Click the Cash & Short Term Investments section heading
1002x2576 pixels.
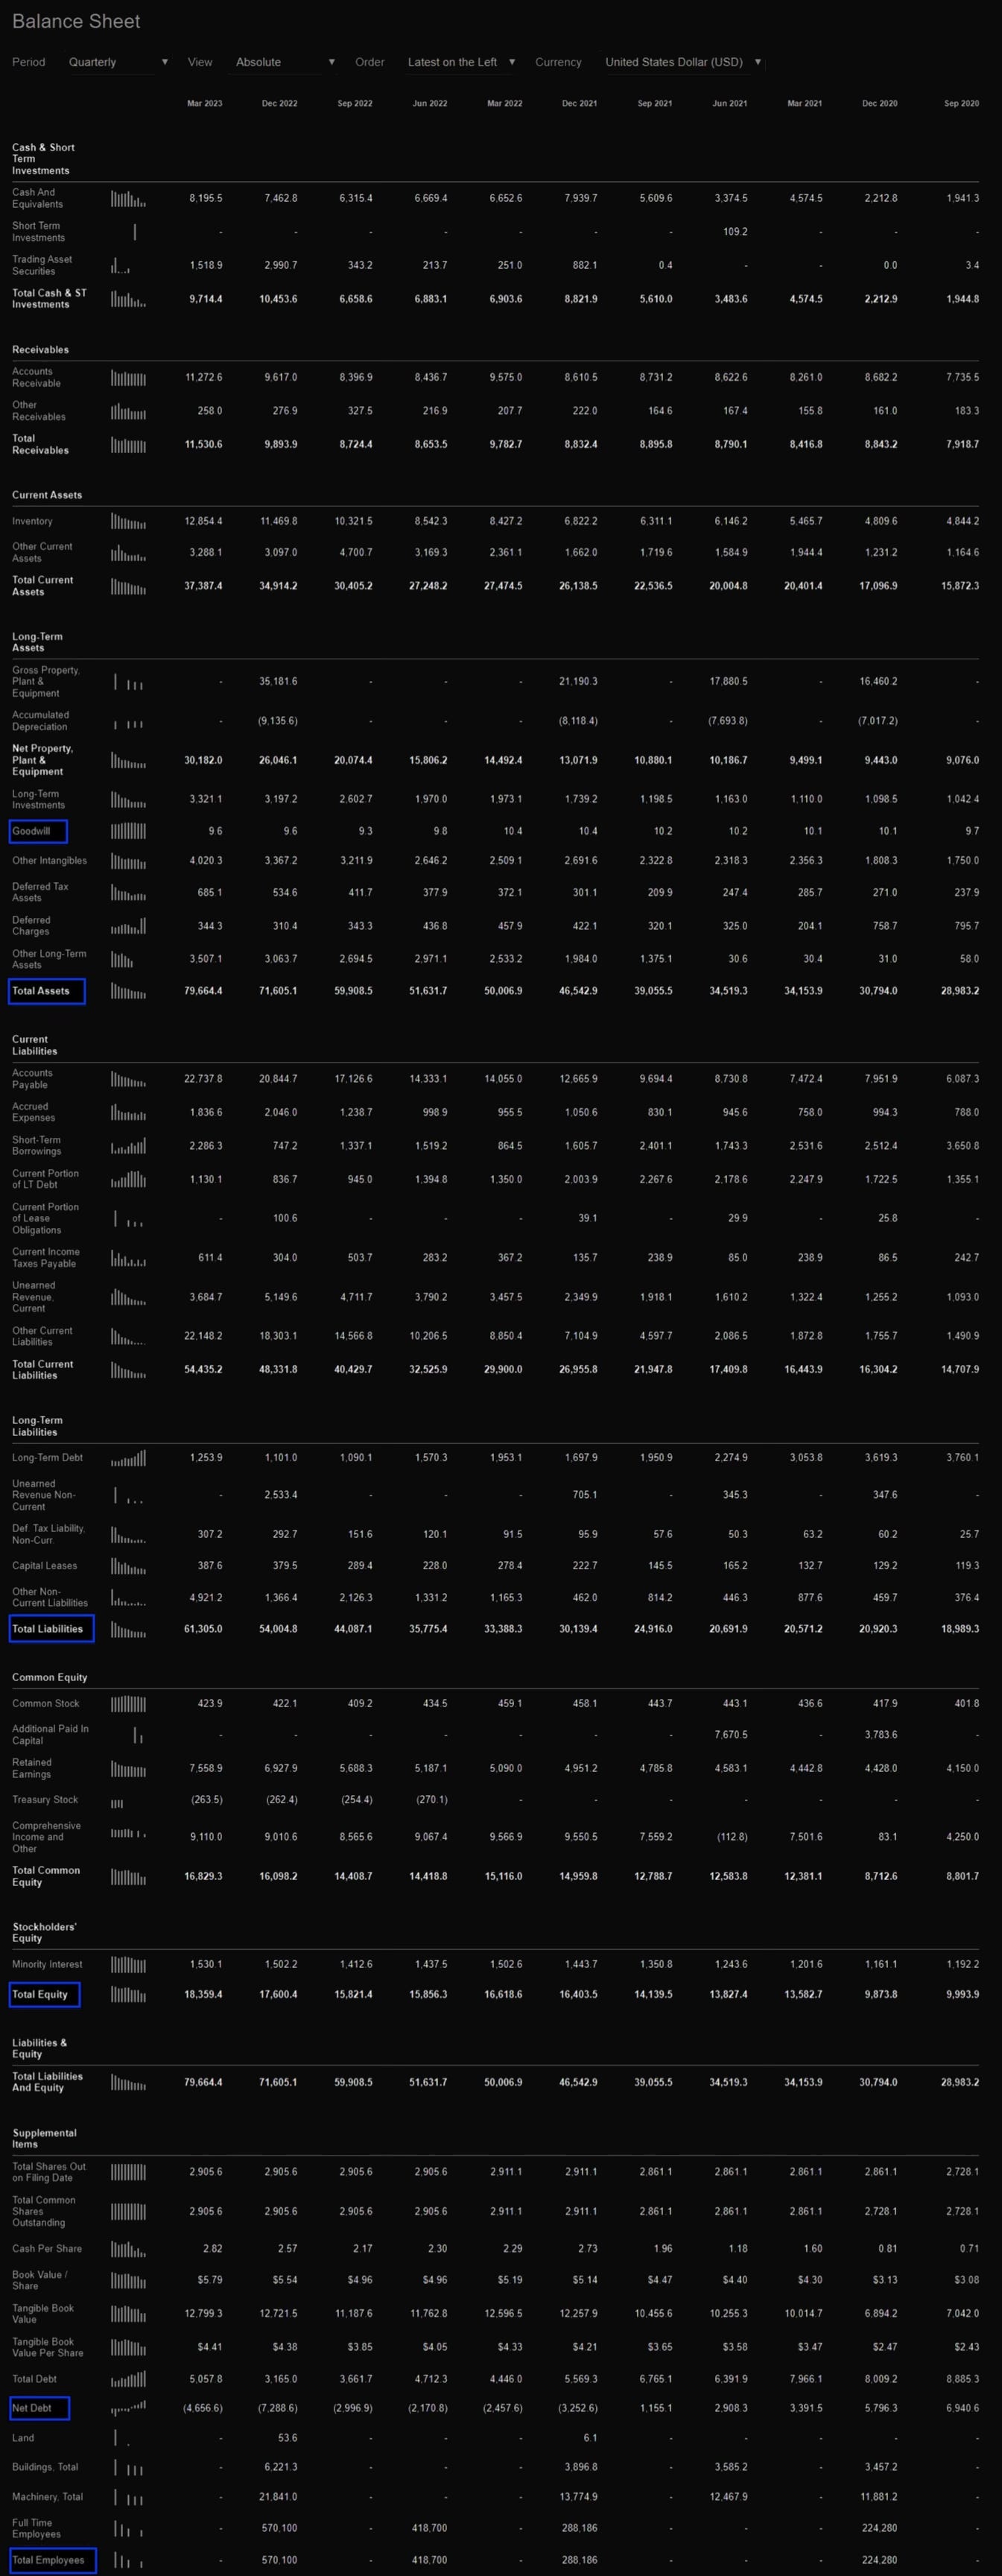click(43, 159)
